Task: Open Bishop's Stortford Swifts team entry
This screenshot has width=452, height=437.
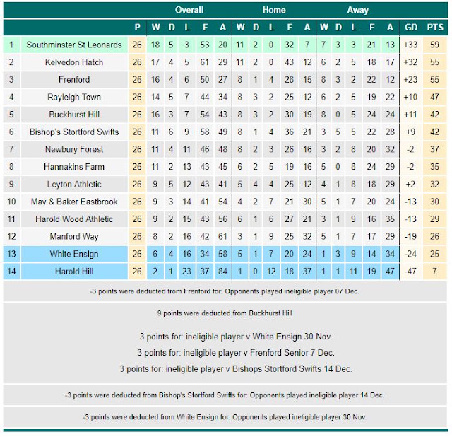Action: [74, 132]
